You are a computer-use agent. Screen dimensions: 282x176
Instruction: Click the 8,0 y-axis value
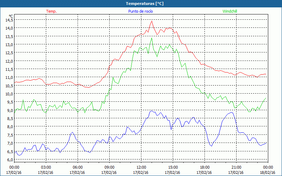[10, 127]
